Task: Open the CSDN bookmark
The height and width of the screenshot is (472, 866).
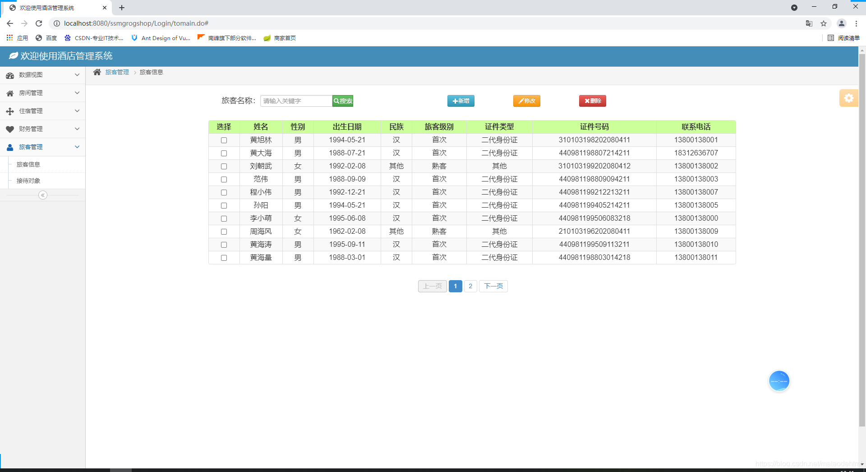Action: click(x=94, y=38)
